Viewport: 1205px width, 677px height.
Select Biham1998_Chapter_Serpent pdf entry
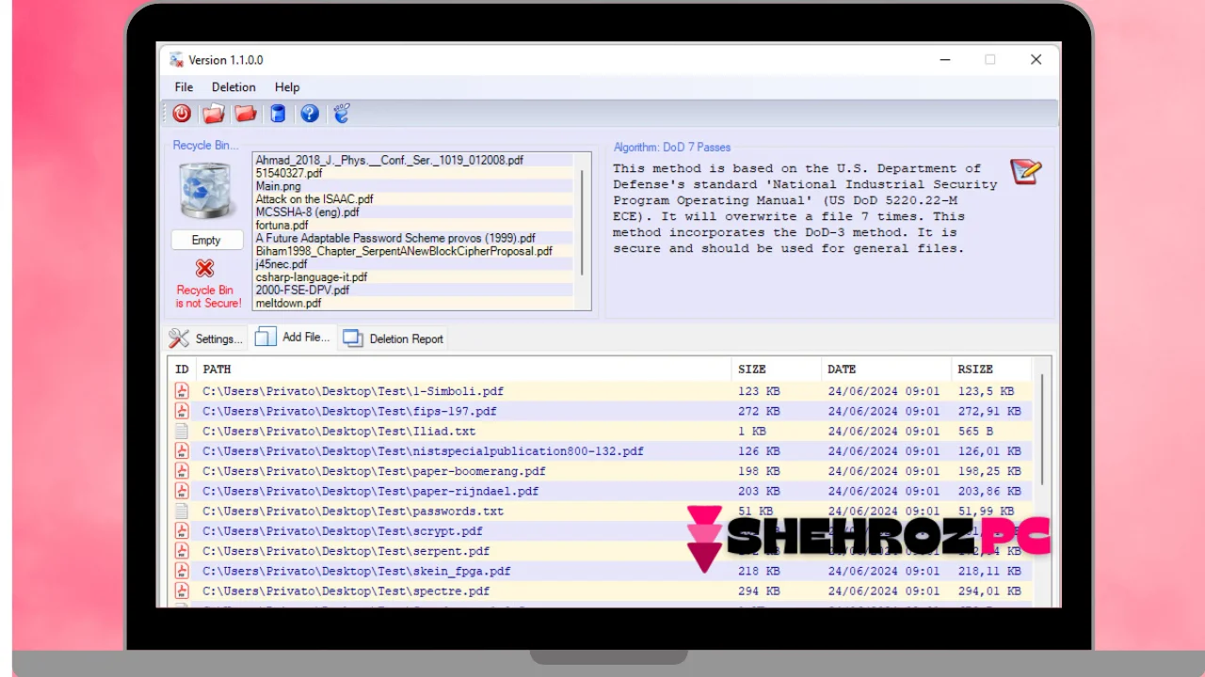pos(413,251)
